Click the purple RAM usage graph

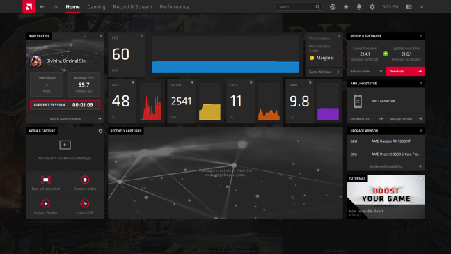(x=329, y=102)
